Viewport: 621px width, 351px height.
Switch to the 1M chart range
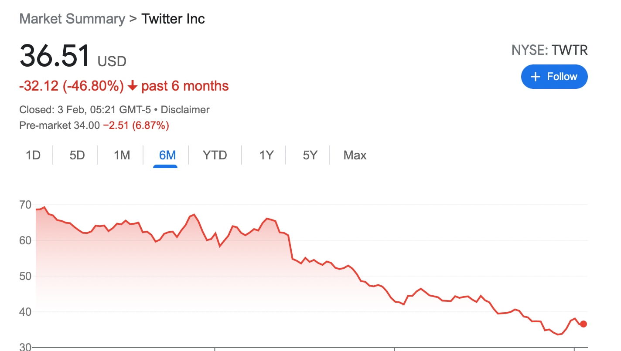(x=122, y=155)
